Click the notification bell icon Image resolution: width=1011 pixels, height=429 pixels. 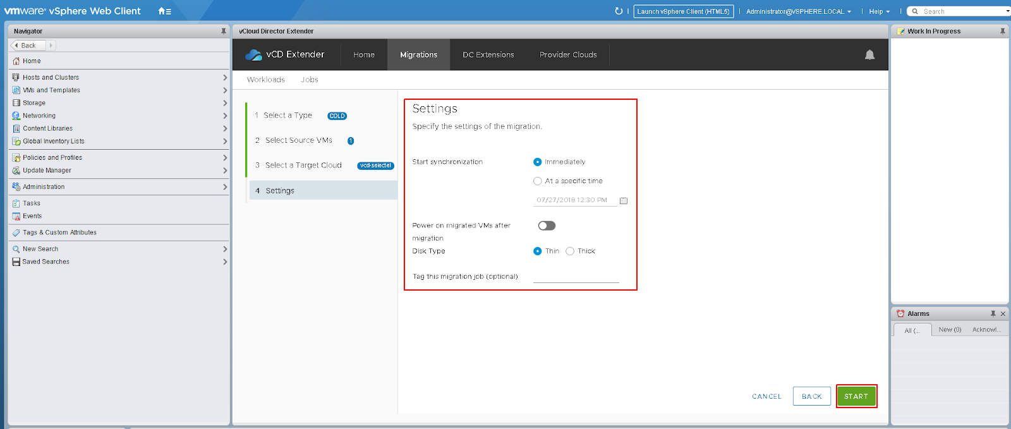(x=869, y=55)
